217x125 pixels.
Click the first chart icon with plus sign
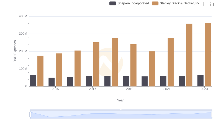[x=205, y=4]
